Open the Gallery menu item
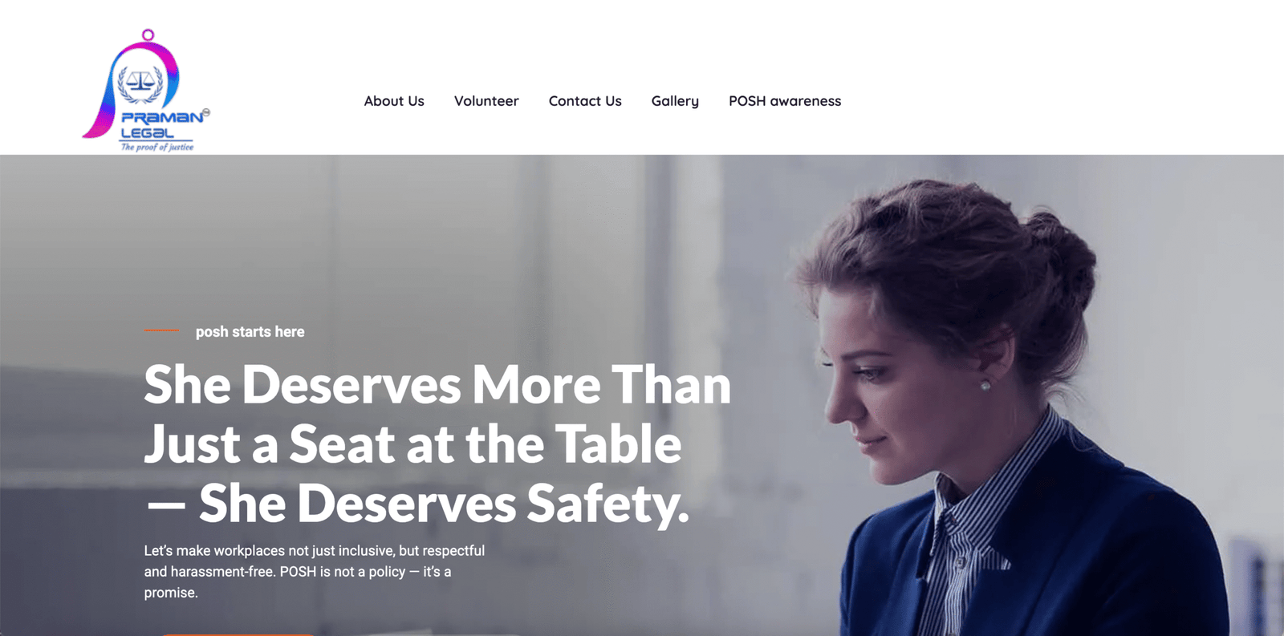 click(675, 101)
